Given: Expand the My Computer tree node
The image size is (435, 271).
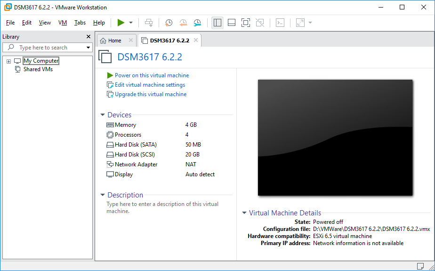Looking at the screenshot, I should tap(8, 61).
